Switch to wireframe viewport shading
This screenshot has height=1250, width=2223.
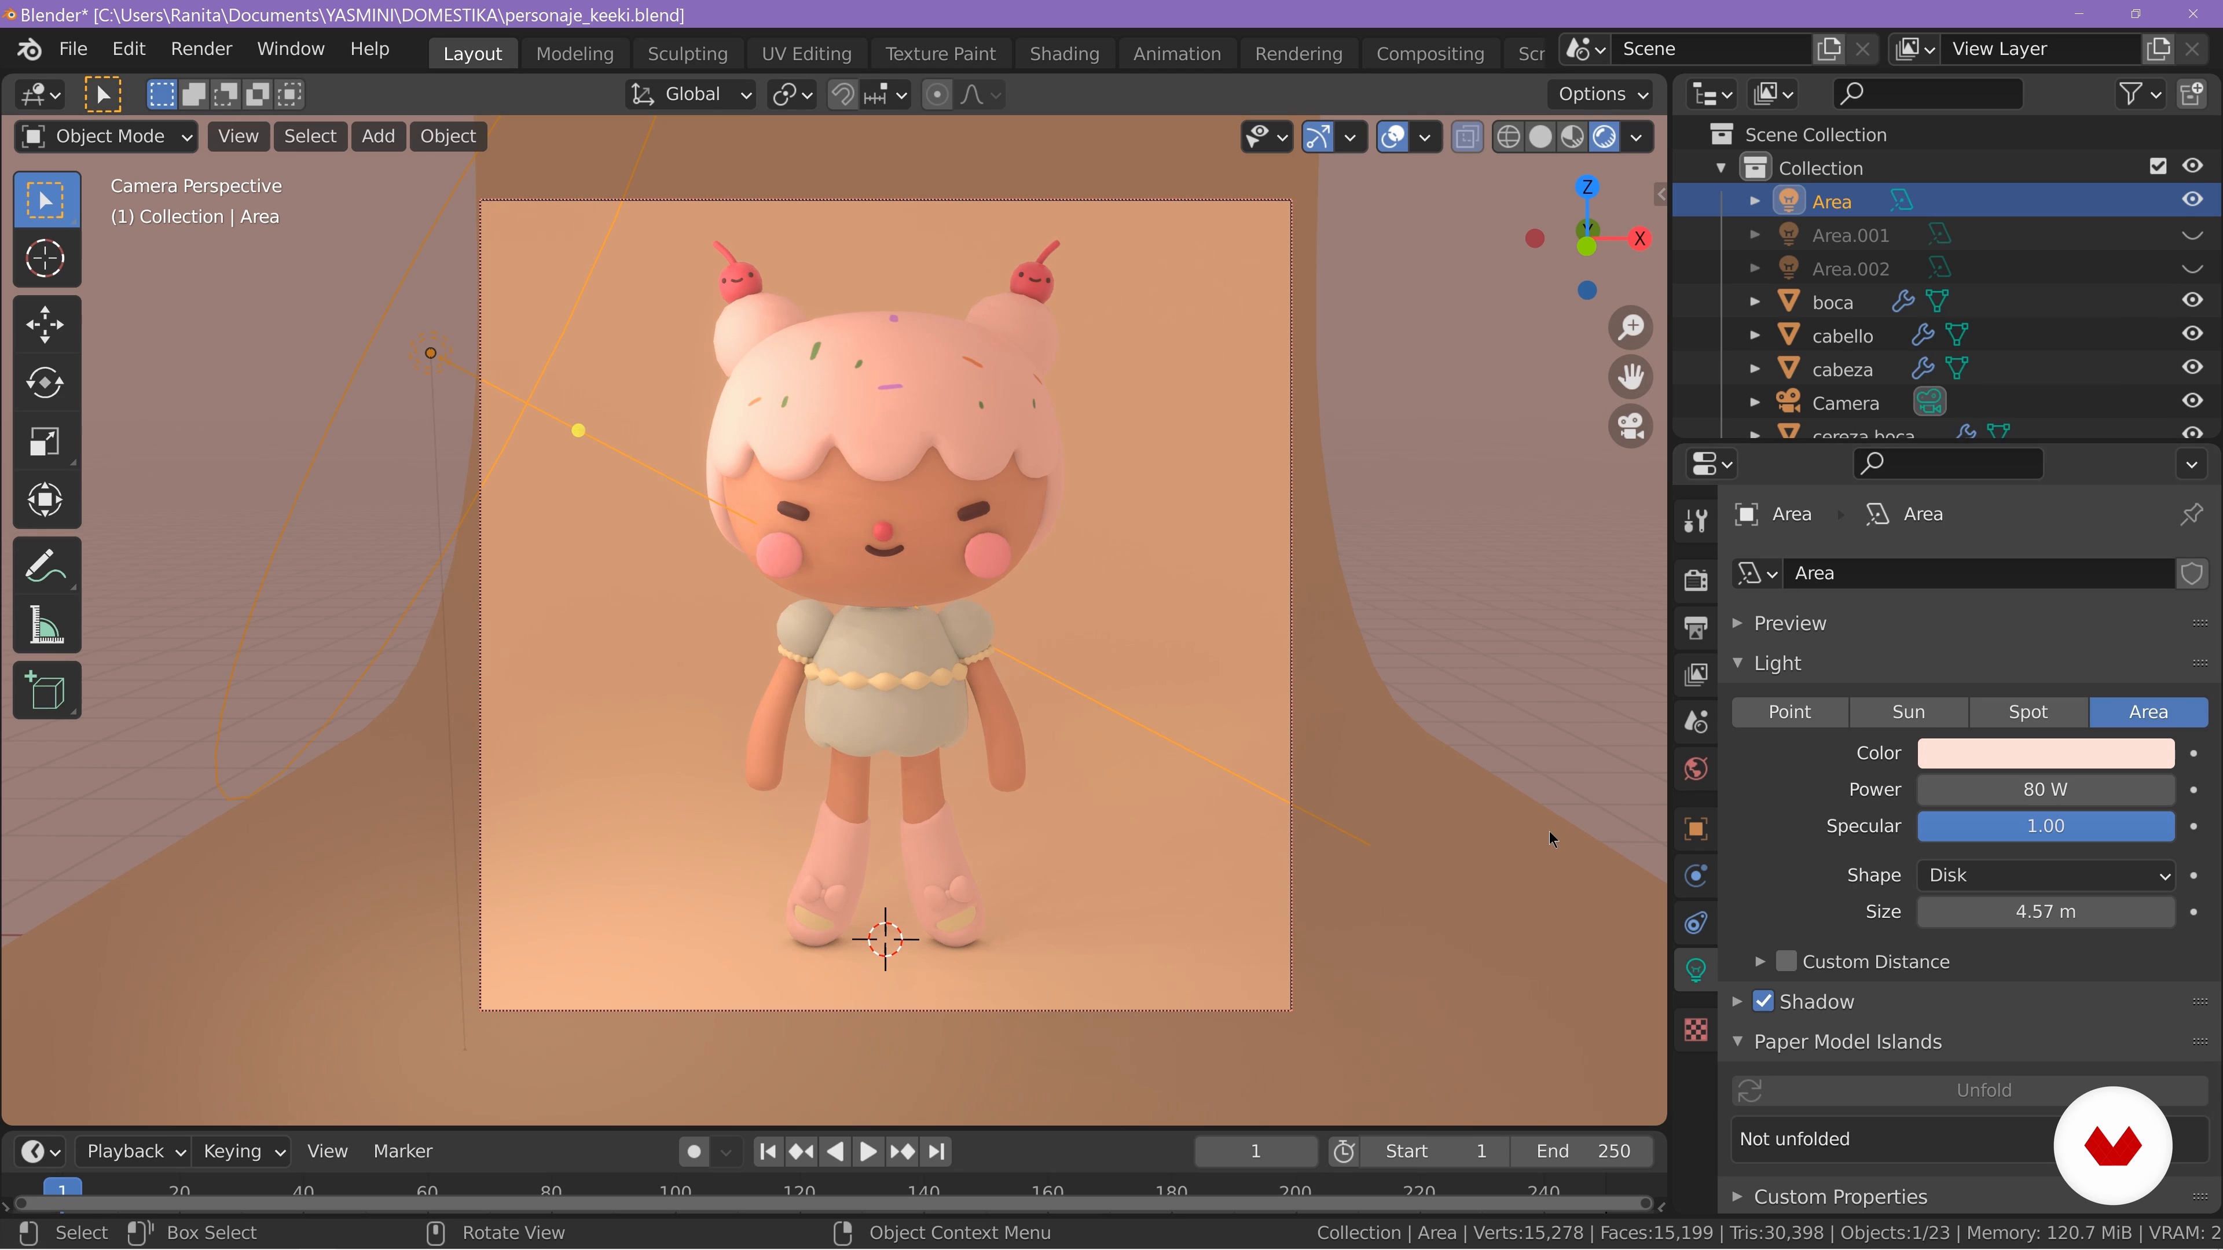[x=1507, y=137]
